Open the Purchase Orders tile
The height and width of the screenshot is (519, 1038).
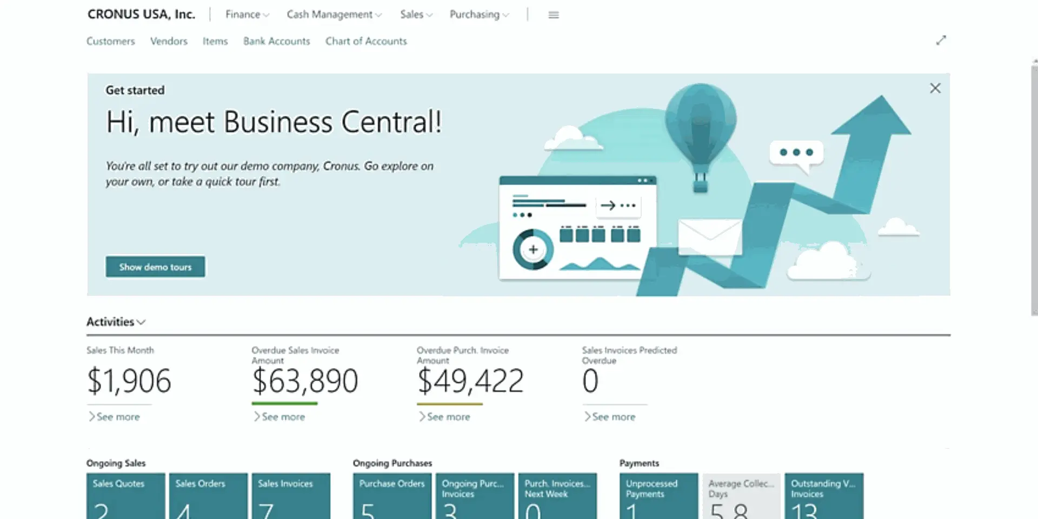pos(392,496)
